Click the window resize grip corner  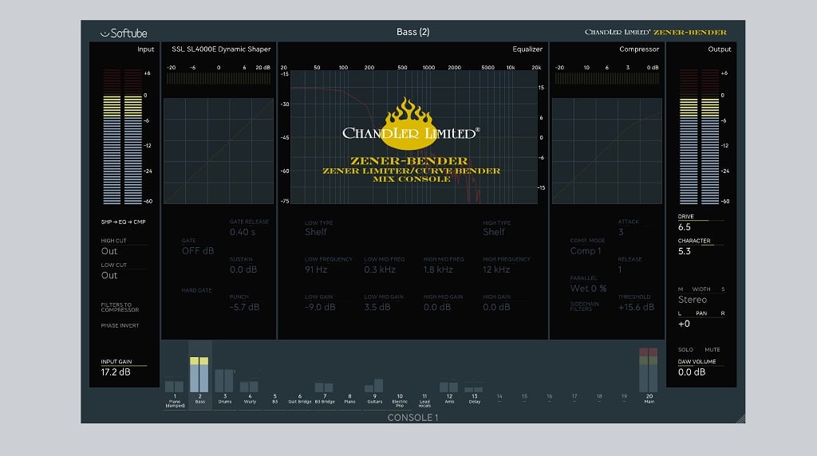click(740, 419)
